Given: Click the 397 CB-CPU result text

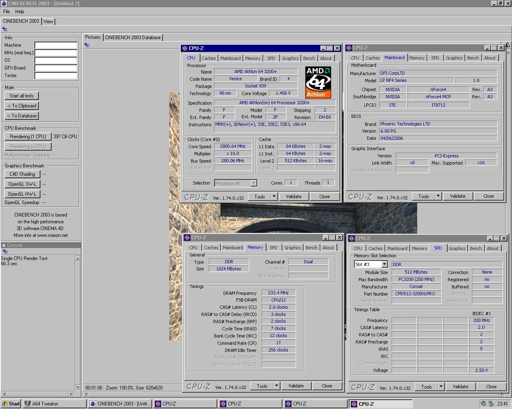Looking at the screenshot, I should pyautogui.click(x=65, y=137).
